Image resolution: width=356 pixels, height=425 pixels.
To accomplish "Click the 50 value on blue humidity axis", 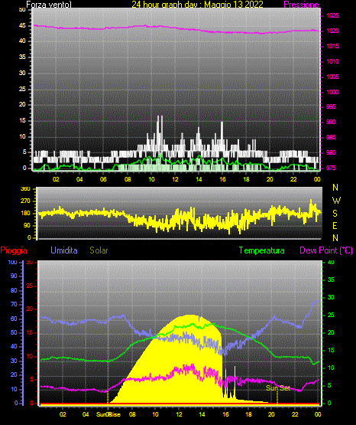I will [14, 332].
